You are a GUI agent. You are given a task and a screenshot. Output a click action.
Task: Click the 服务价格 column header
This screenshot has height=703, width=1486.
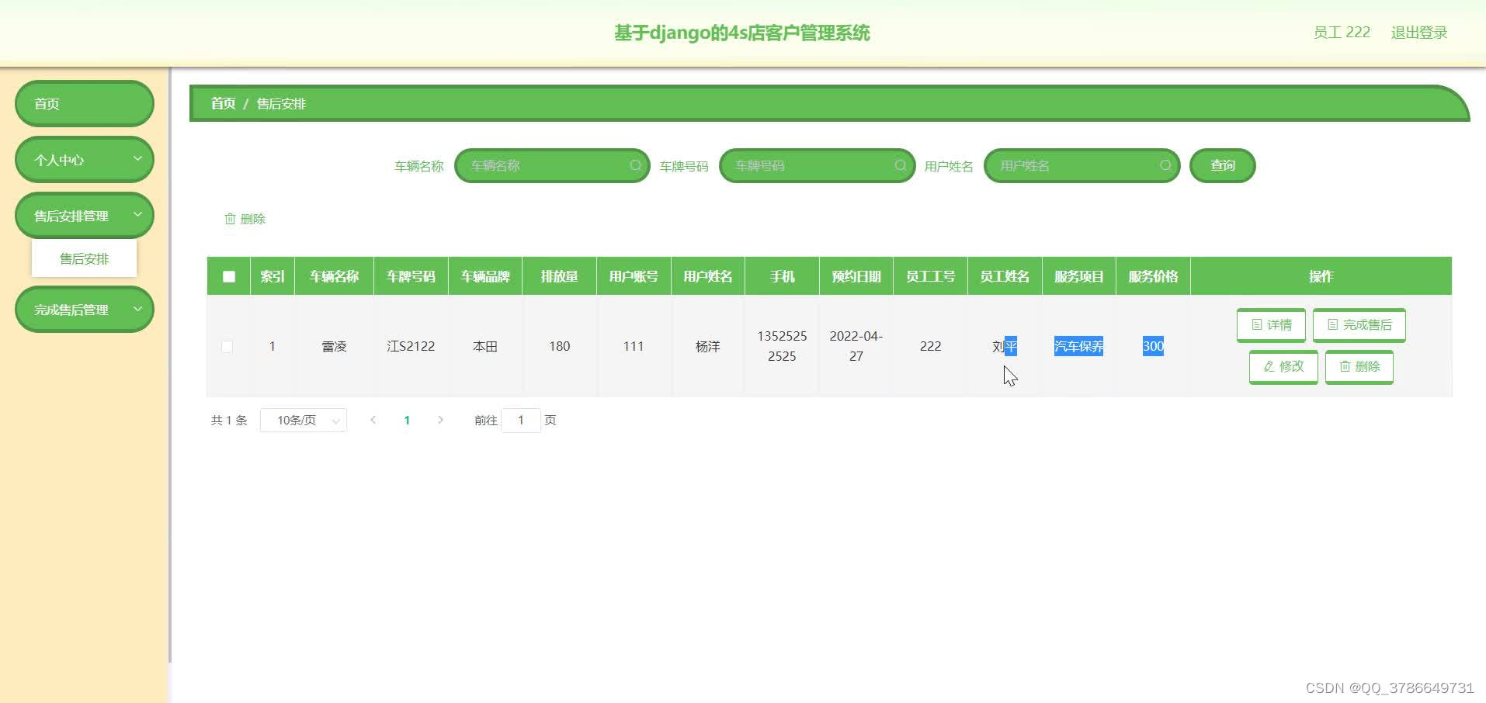point(1153,276)
